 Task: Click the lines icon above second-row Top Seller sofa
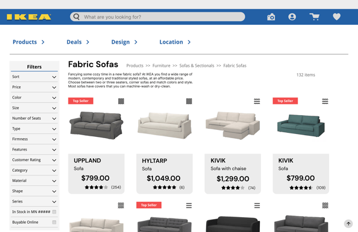189,205
